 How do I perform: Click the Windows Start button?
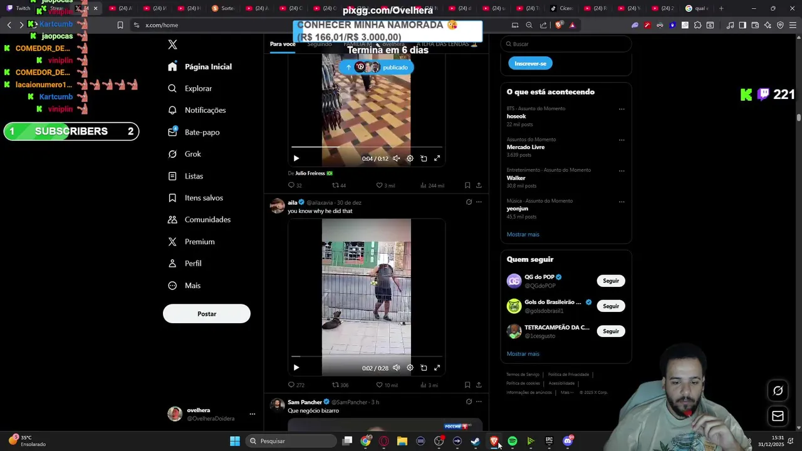(x=235, y=441)
